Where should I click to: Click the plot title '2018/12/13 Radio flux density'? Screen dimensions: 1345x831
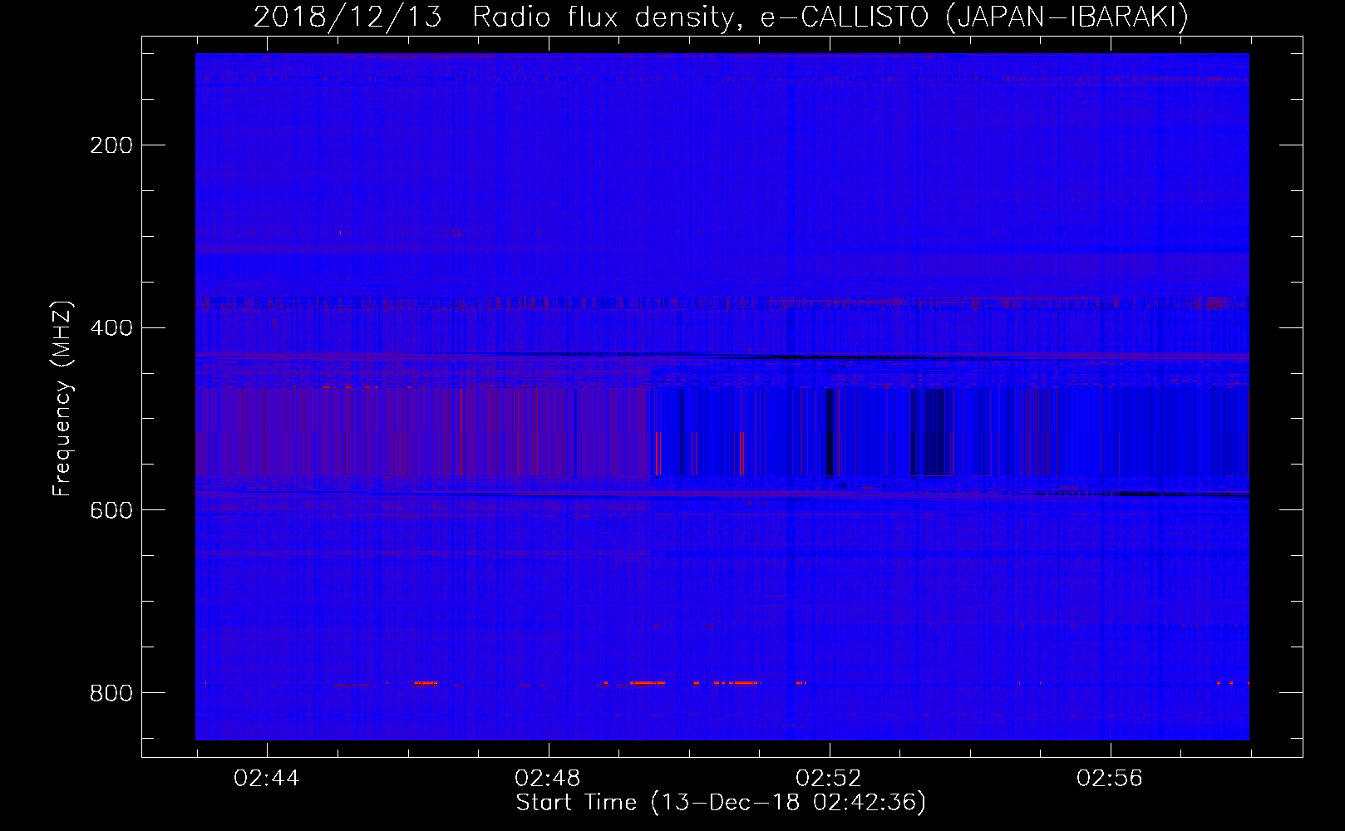coord(721,17)
